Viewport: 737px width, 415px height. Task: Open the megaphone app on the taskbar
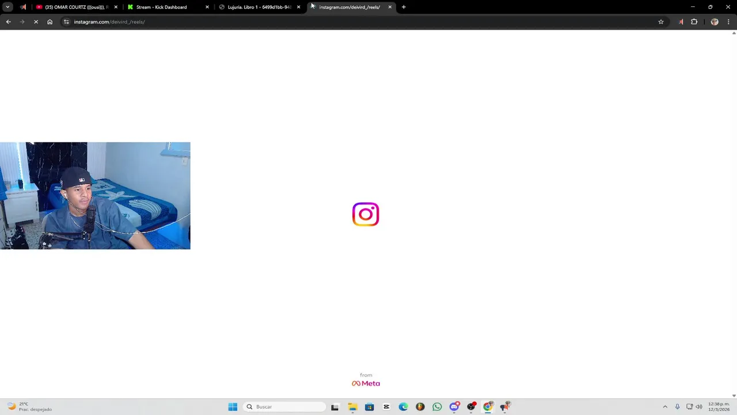tap(505, 407)
